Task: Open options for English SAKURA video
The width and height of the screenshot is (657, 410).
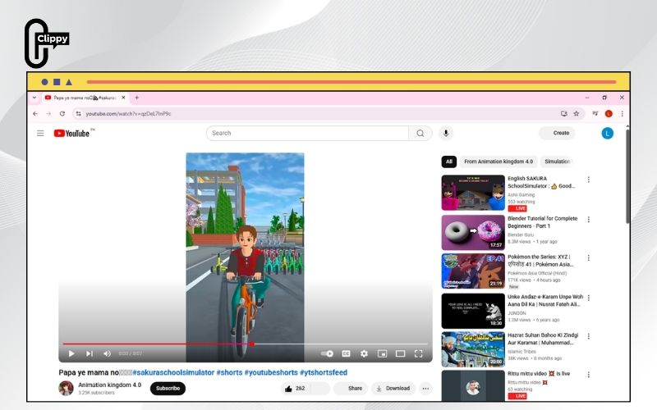Action: coord(588,180)
